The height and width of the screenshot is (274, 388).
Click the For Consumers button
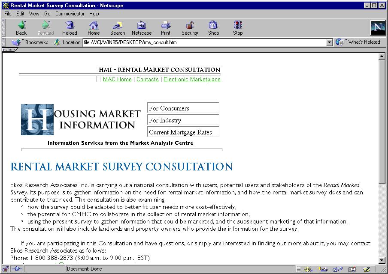[183, 108]
